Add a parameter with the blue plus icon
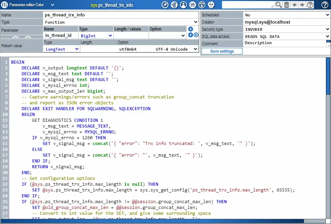The width and height of the screenshot is (331, 224). [191, 29]
